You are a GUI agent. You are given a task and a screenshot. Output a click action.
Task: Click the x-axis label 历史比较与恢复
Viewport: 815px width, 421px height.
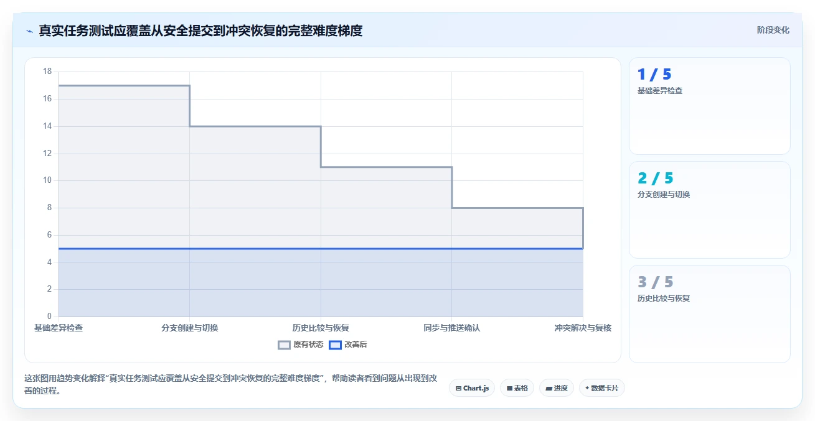pos(321,328)
